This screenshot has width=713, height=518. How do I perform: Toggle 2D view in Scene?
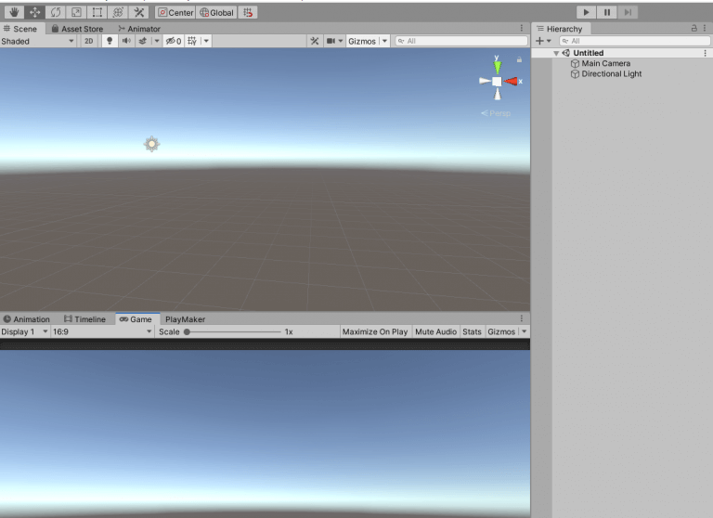pos(89,41)
